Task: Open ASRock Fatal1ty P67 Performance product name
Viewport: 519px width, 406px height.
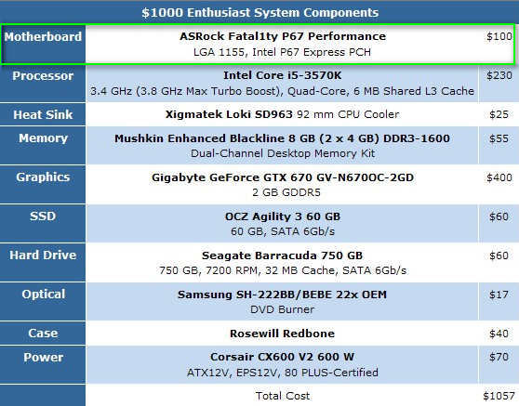Action: (283, 36)
